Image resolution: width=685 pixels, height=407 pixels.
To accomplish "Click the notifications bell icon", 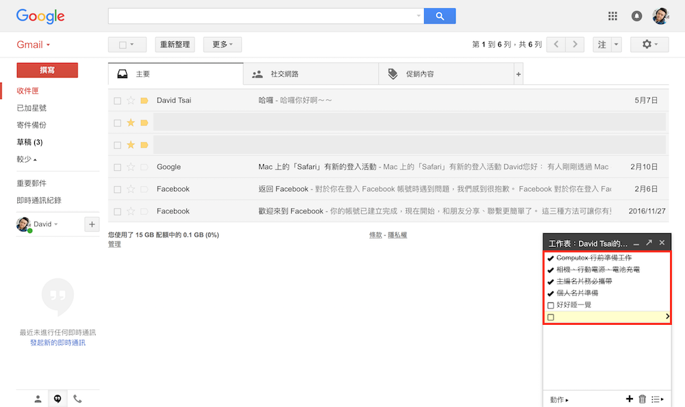I will pos(636,16).
